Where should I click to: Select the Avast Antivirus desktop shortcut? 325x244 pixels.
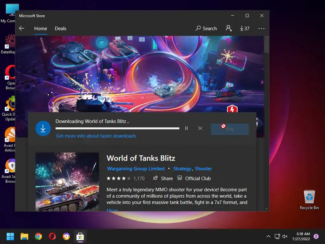tap(9, 140)
